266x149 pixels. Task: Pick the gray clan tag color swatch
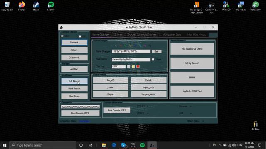[x=128, y=67]
